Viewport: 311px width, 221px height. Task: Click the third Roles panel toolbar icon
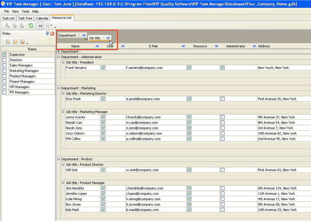[22, 42]
